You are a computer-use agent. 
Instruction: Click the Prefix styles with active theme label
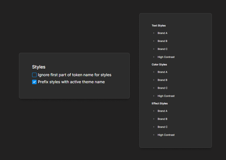click(71, 82)
